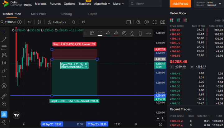The width and height of the screenshot is (224, 128).
Task: Expand the More navigation menu
Action: click(118, 4)
